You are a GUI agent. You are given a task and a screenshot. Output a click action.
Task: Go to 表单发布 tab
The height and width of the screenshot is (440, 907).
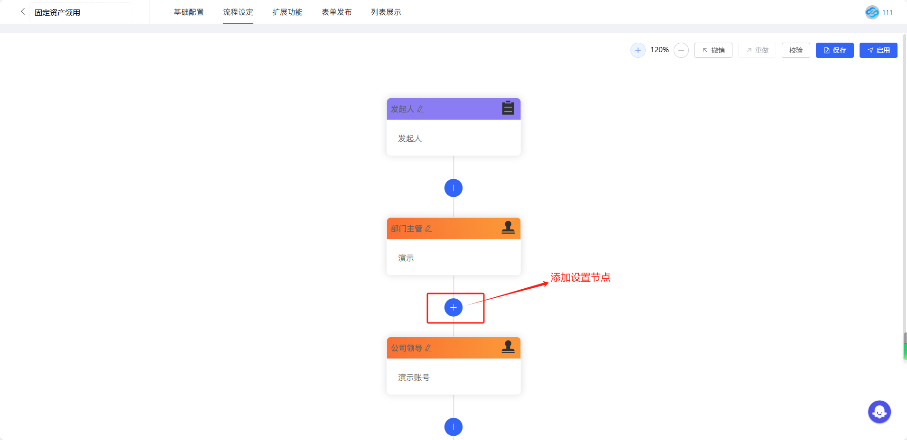336,12
